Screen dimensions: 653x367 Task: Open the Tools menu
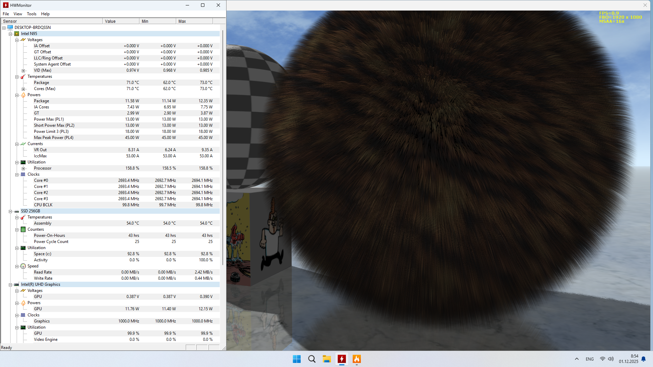[32, 14]
